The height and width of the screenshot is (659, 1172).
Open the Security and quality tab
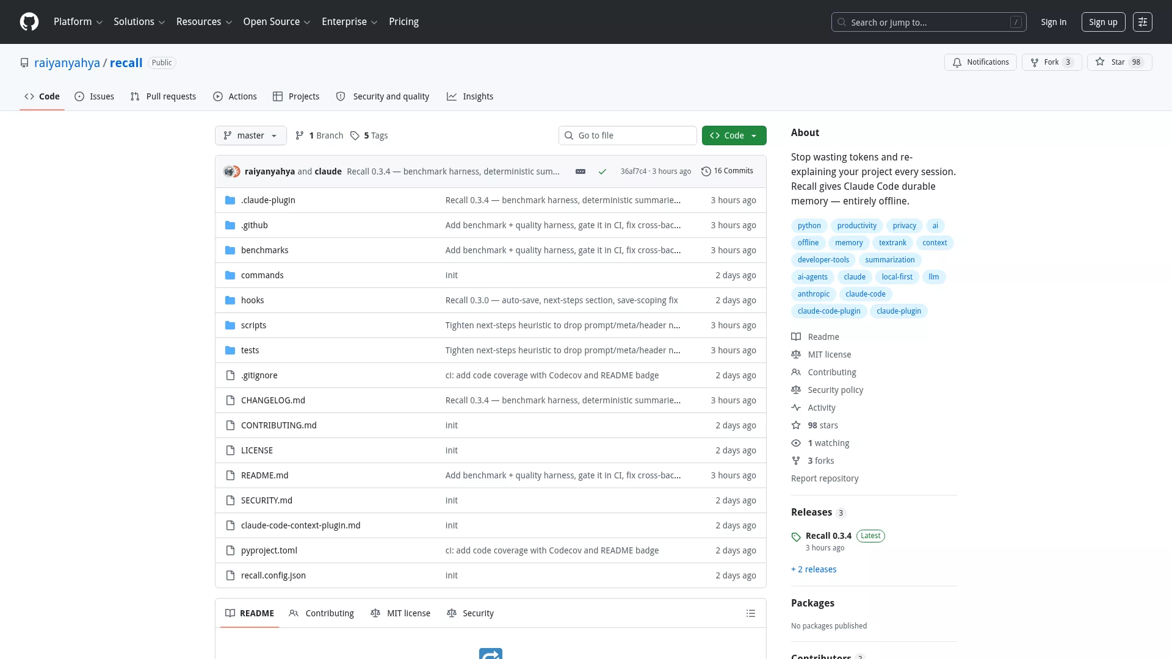tap(383, 96)
